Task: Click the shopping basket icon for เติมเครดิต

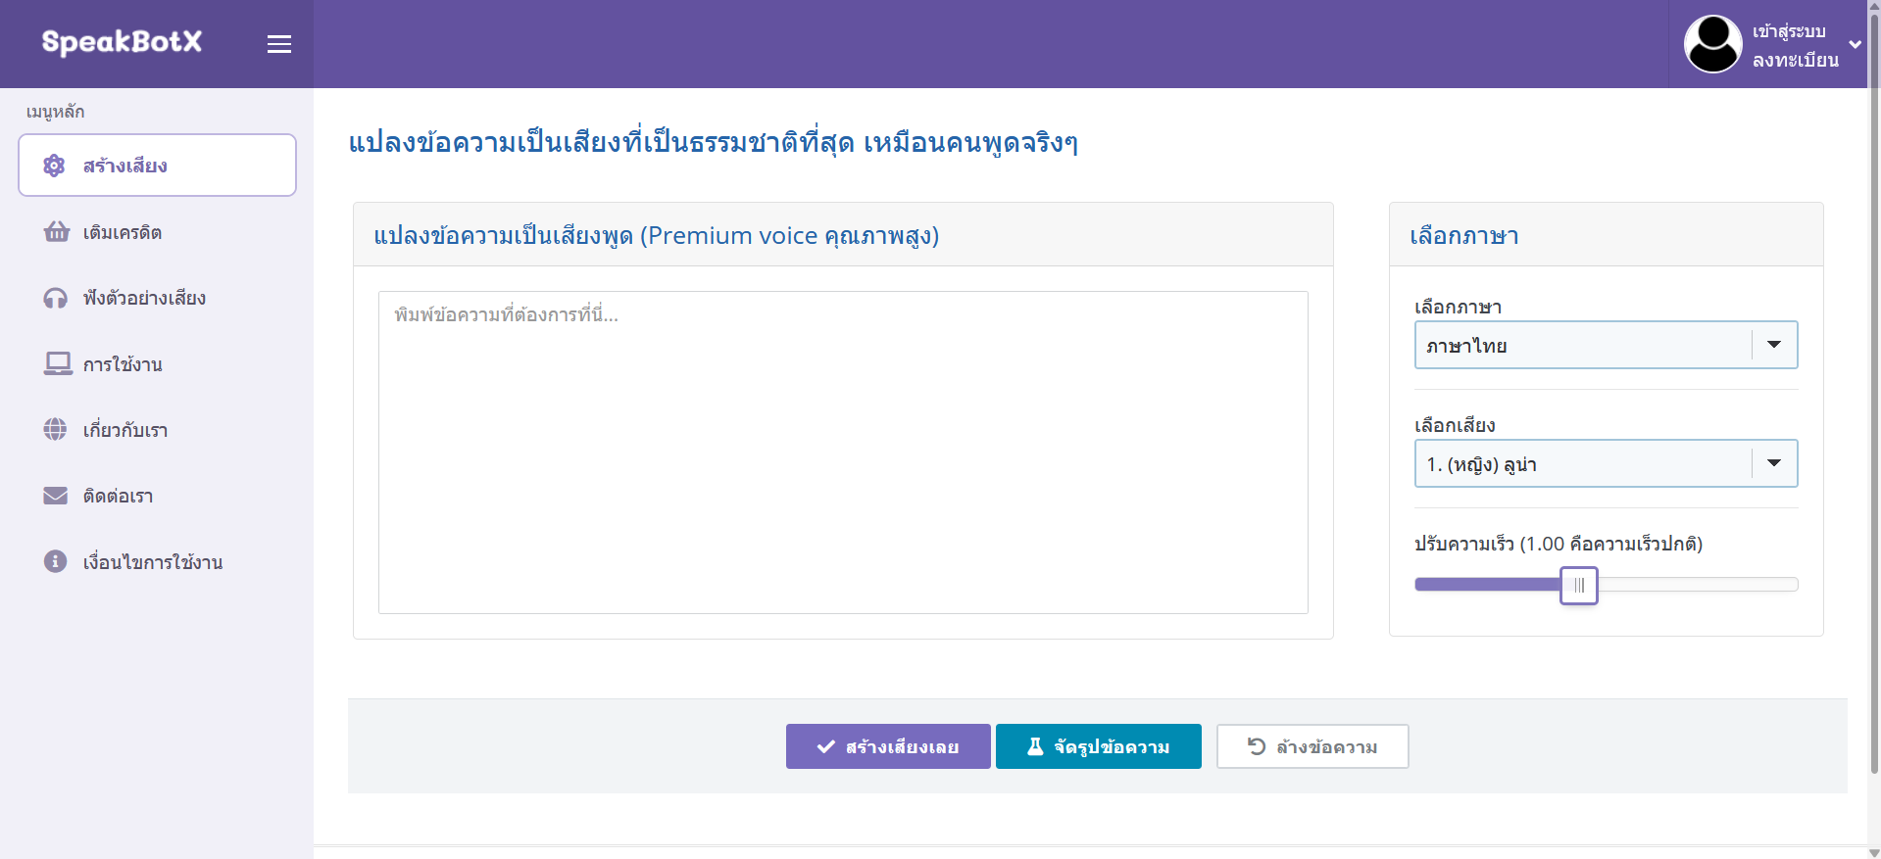Action: tap(57, 232)
